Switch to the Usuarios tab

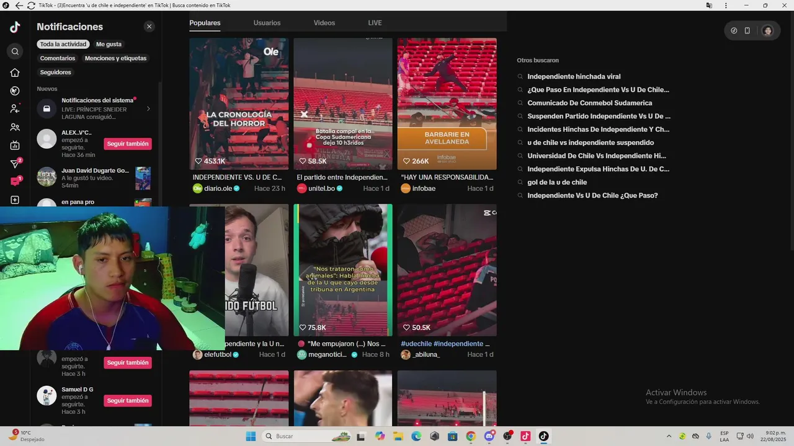click(267, 23)
